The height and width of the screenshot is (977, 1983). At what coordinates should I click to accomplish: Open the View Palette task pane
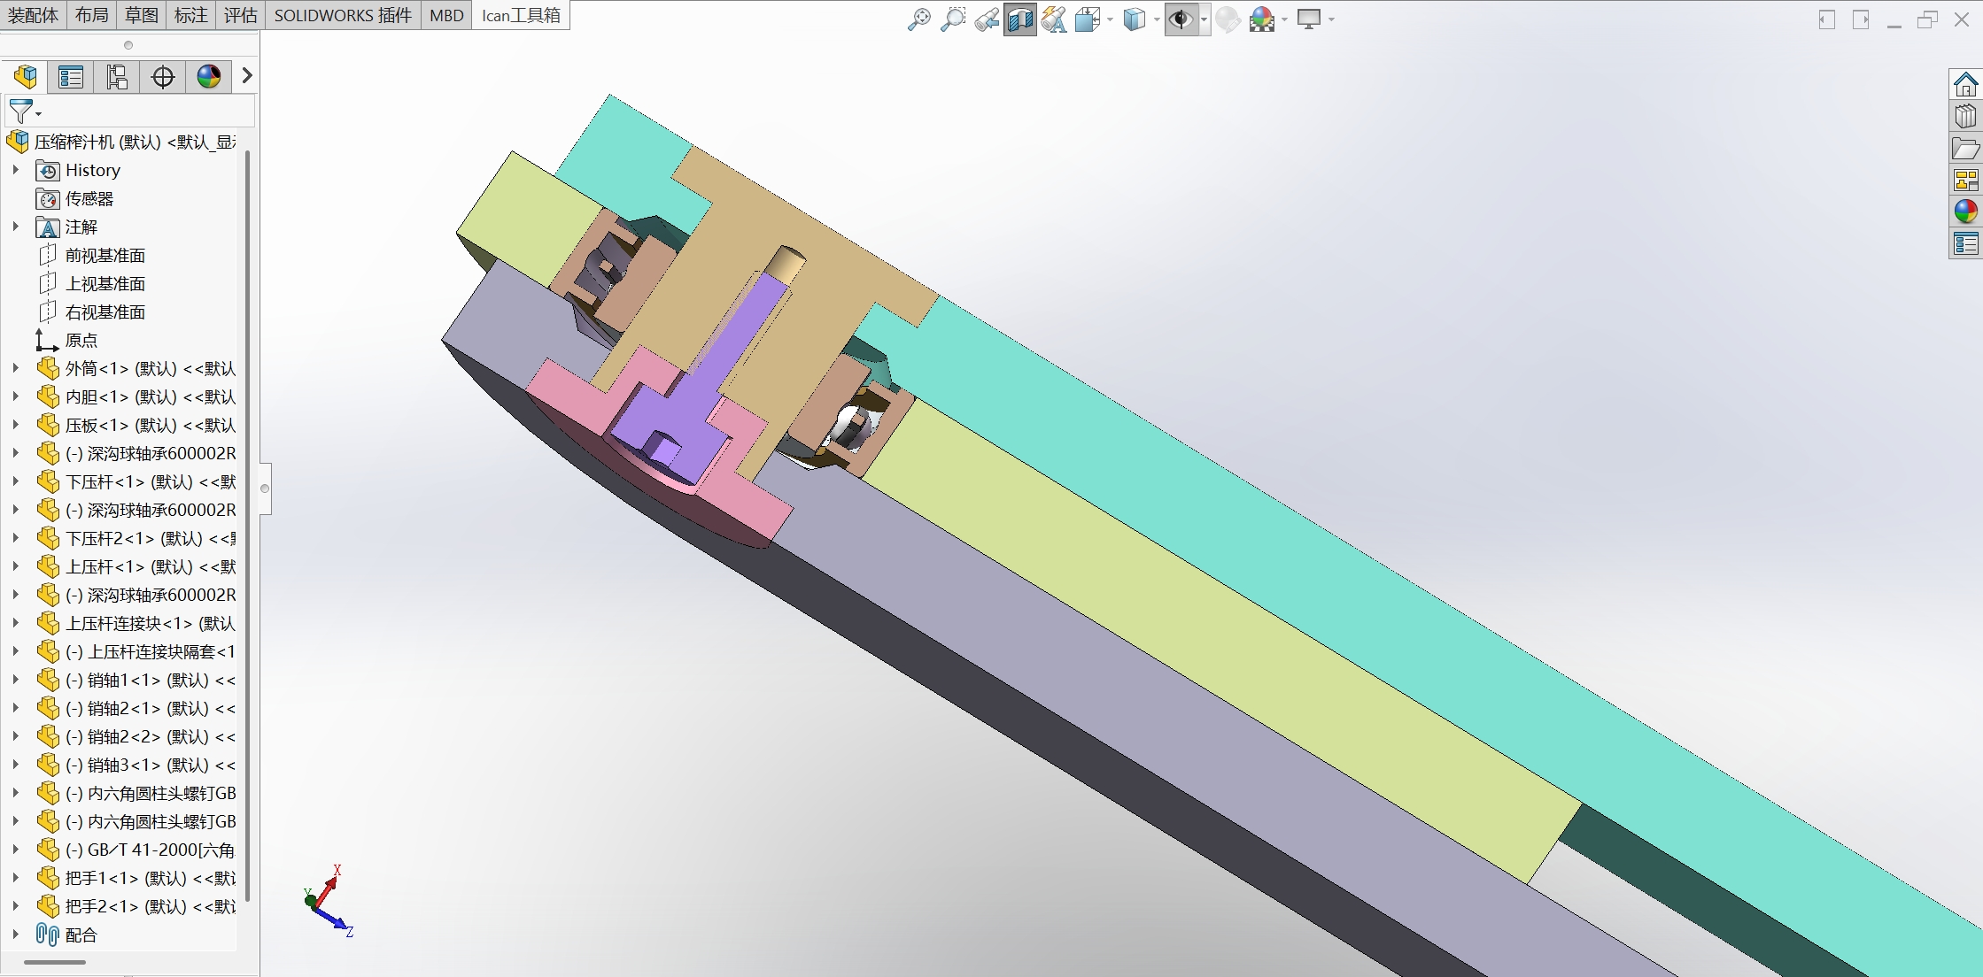(1965, 181)
